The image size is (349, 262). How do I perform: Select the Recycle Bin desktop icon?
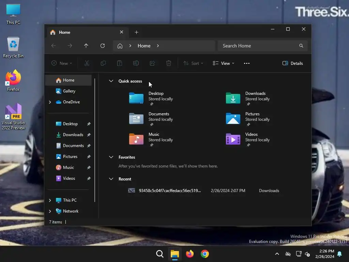(13, 47)
